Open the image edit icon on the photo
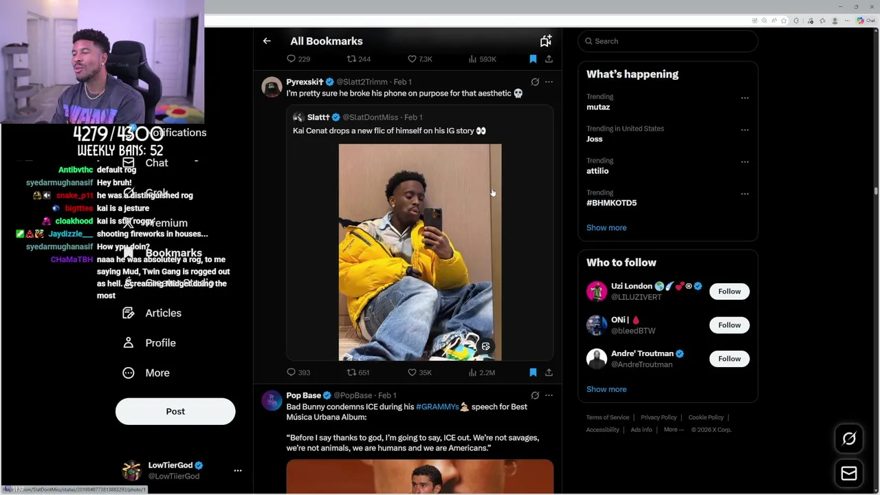Screen dimensions: 880x495 [x=485, y=346]
